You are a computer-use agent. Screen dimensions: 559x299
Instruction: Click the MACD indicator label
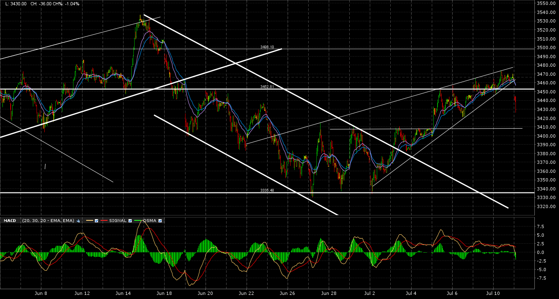click(x=10, y=221)
